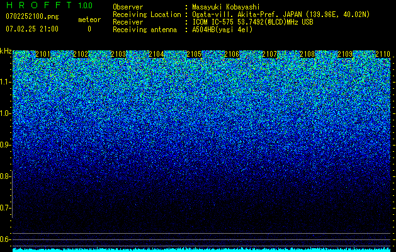The width and height of the screenshot is (396, 252).
Task: Click the 2102 time marker
Action: coord(81,54)
